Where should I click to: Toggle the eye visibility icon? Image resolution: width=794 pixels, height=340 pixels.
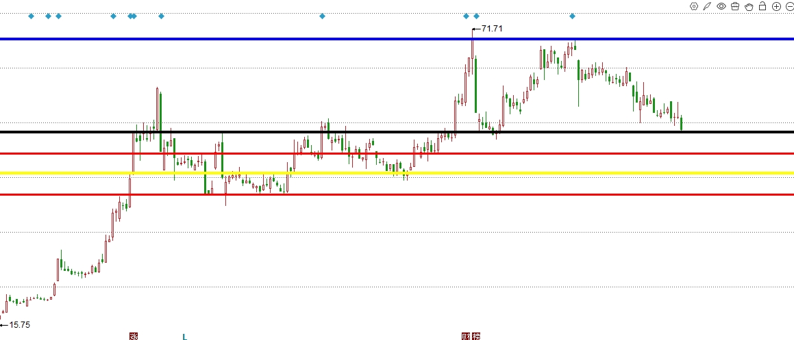tap(721, 6)
